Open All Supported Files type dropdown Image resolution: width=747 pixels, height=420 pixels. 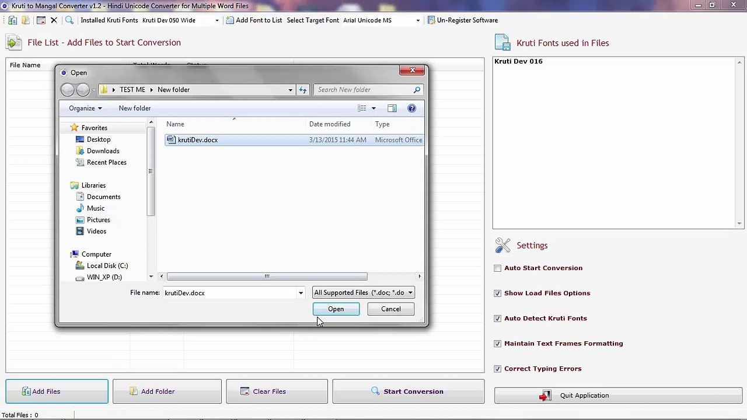click(364, 293)
